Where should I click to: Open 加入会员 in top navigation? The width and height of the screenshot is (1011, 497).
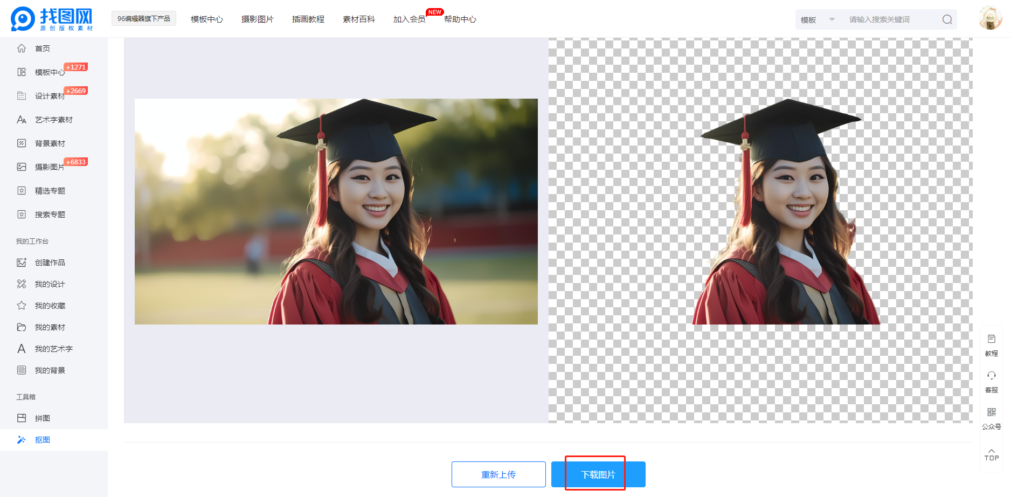409,19
